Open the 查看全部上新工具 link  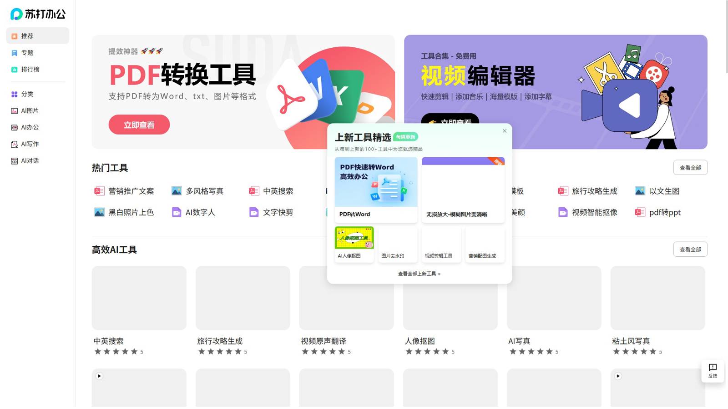pos(420,274)
